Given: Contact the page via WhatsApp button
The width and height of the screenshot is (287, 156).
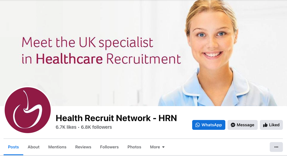Looking at the screenshot, I should click(x=209, y=125).
